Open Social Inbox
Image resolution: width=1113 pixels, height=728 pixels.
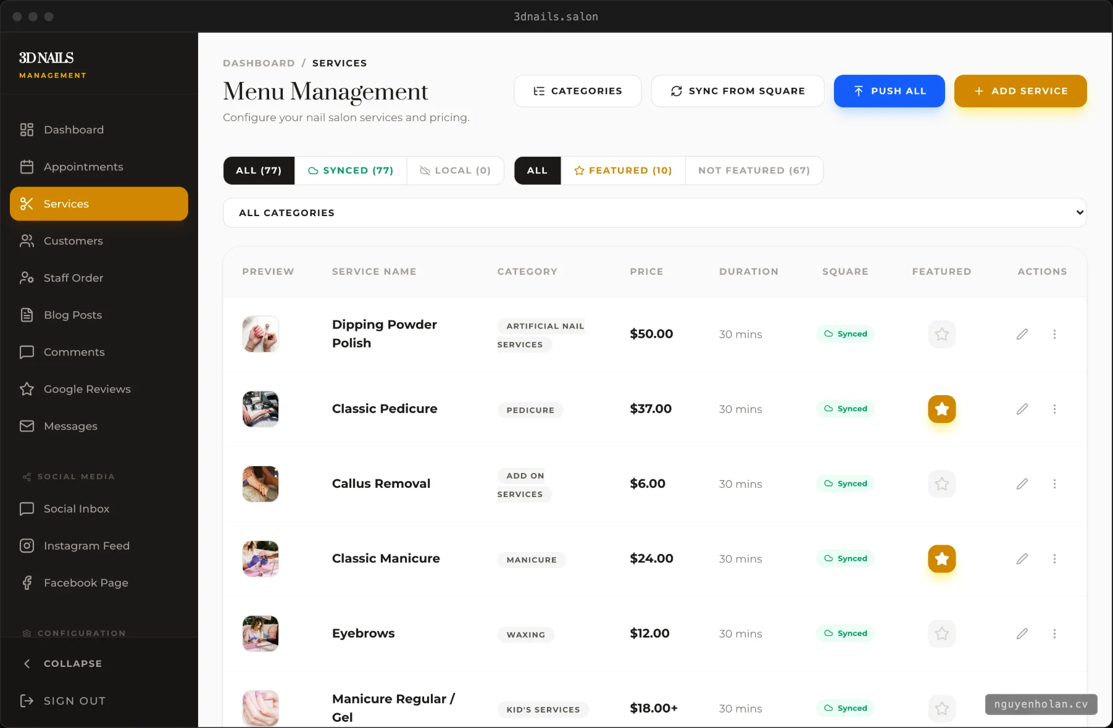coord(99,509)
